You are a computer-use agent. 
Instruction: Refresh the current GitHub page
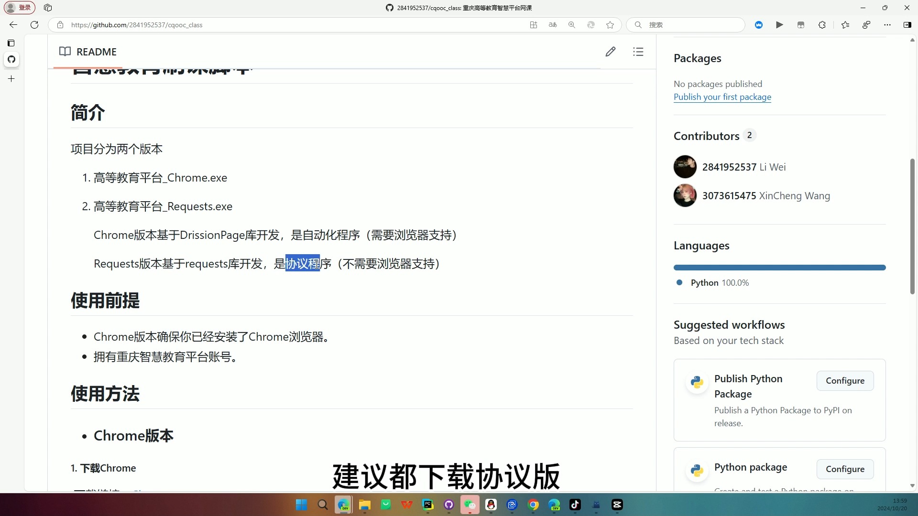coord(34,25)
